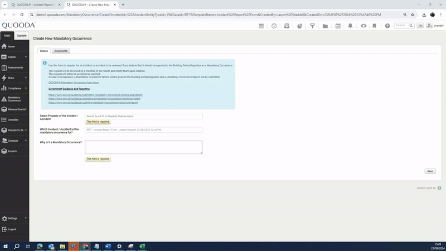Select the Documents tab
The height and width of the screenshot is (251, 446).
pos(61,51)
